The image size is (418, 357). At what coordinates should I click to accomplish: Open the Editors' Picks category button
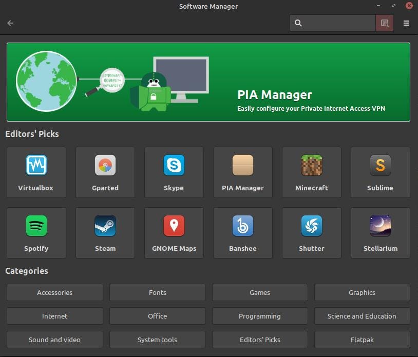(x=260, y=340)
